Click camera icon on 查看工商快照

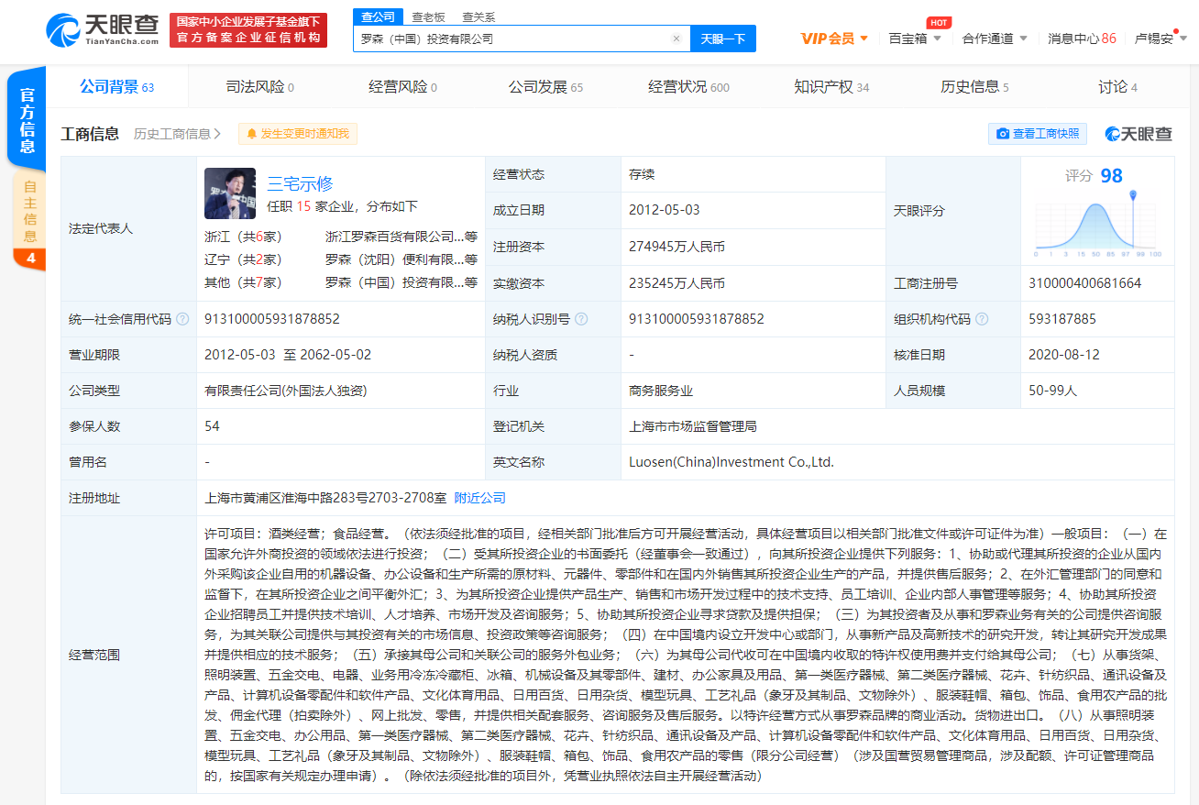click(x=1003, y=134)
